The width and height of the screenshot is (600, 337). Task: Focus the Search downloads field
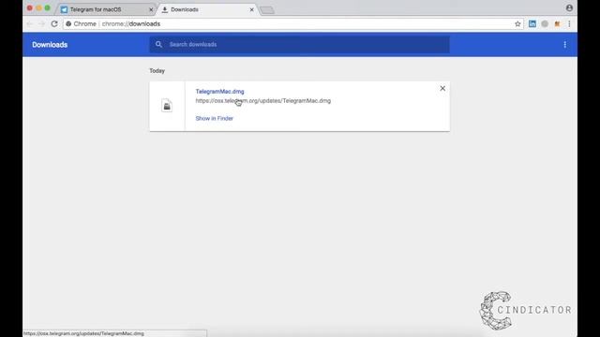[299, 45]
